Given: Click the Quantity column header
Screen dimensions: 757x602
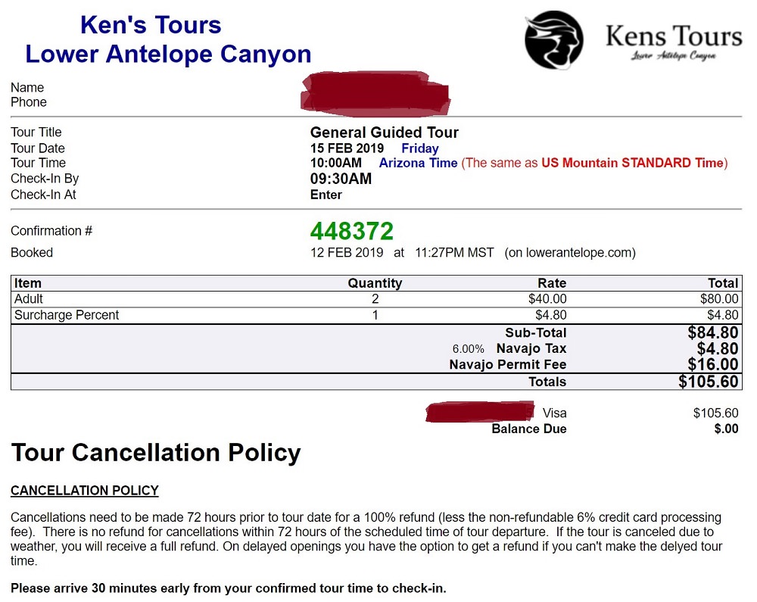Looking at the screenshot, I should [375, 283].
